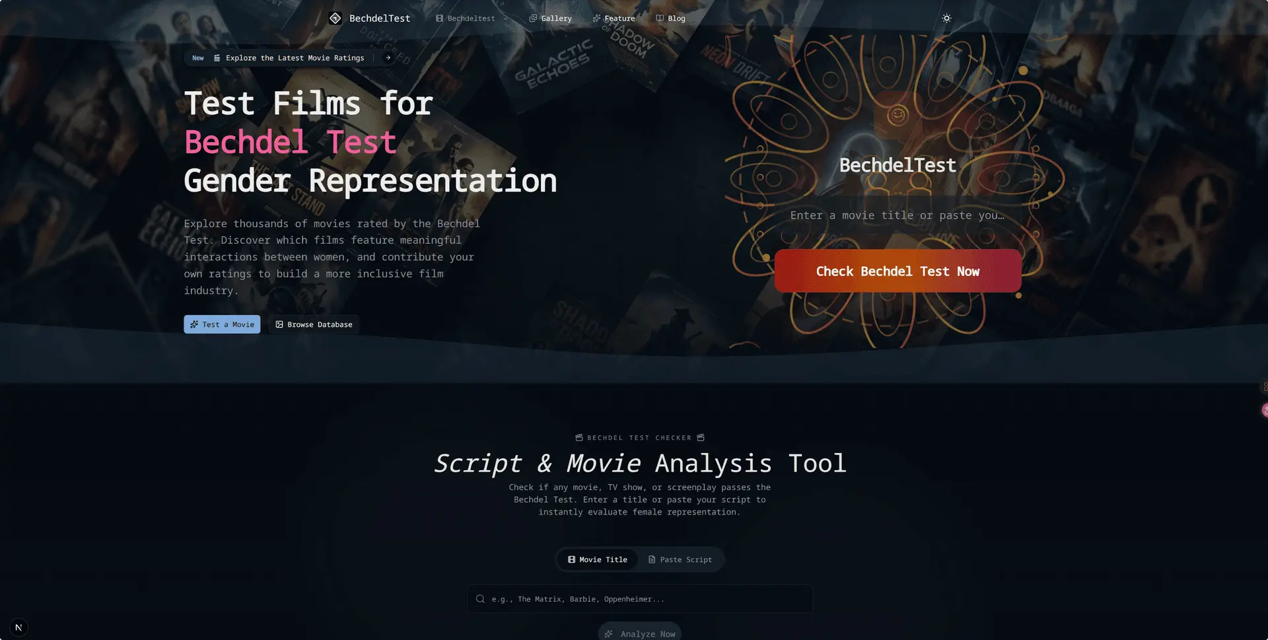Click the movie title search field
1268x640 pixels.
(640, 599)
